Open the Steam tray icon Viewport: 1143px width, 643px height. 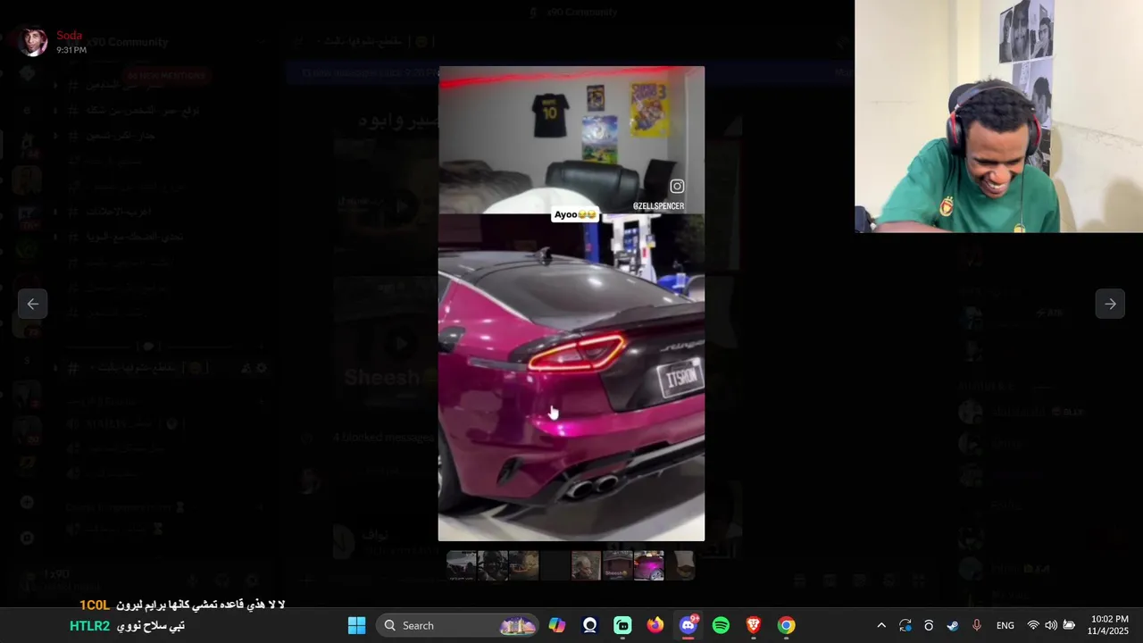pos(953,625)
